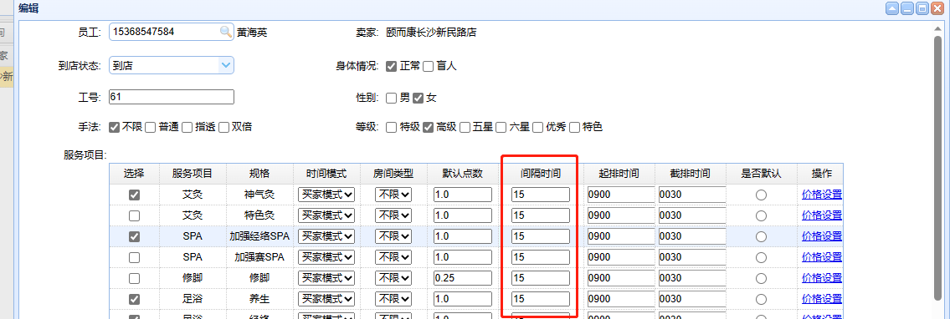
Task: Open 房间类型 dropdown in 加强赛SPA row
Action: pyautogui.click(x=393, y=257)
